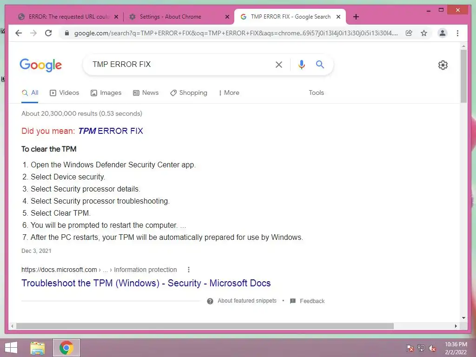Share this page icon in address bar
Screen dimensions: 476x357
pos(409,33)
